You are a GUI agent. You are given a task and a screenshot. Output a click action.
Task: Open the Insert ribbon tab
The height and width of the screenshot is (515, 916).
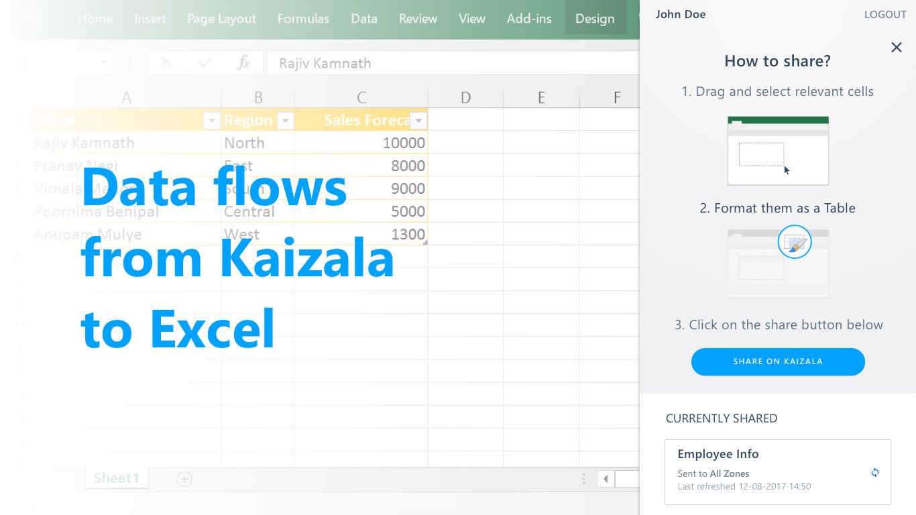click(x=150, y=19)
